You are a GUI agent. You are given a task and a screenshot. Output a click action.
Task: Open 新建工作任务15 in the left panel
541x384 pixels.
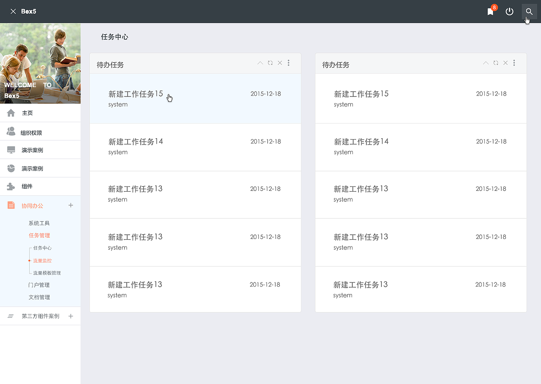(136, 94)
